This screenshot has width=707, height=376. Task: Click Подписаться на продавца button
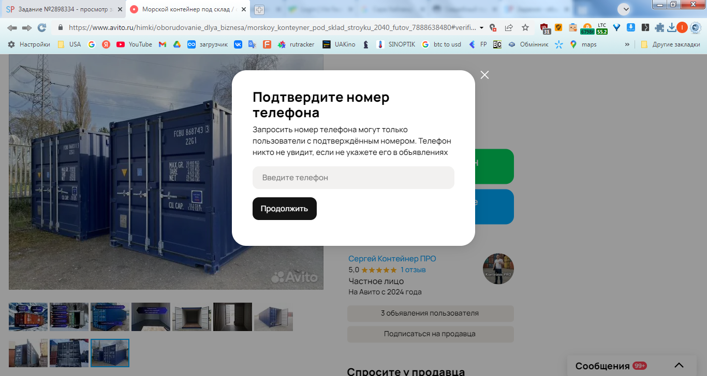(x=431, y=334)
